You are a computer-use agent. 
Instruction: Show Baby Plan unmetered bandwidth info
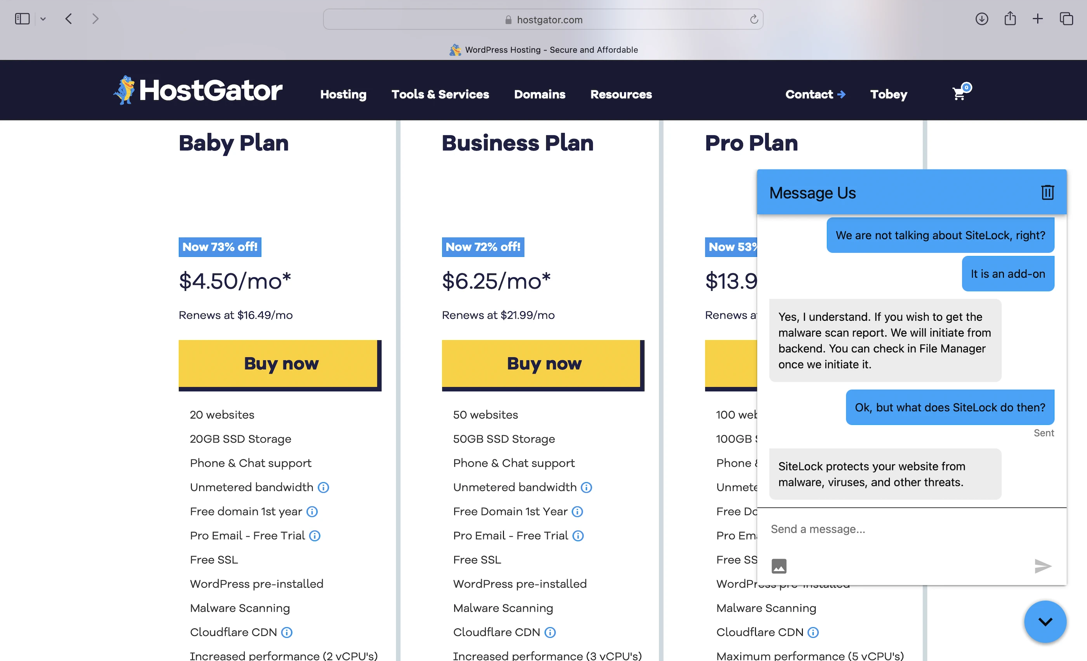(x=323, y=487)
